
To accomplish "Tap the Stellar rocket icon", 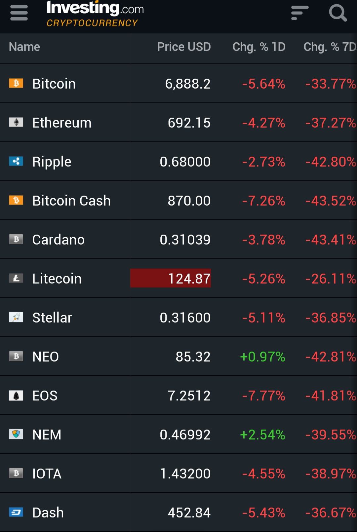I will tap(16, 317).
